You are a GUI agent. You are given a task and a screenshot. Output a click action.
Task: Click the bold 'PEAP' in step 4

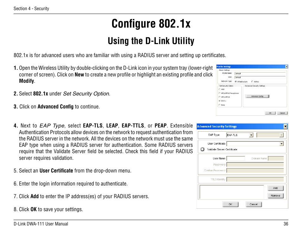pos(160,126)
